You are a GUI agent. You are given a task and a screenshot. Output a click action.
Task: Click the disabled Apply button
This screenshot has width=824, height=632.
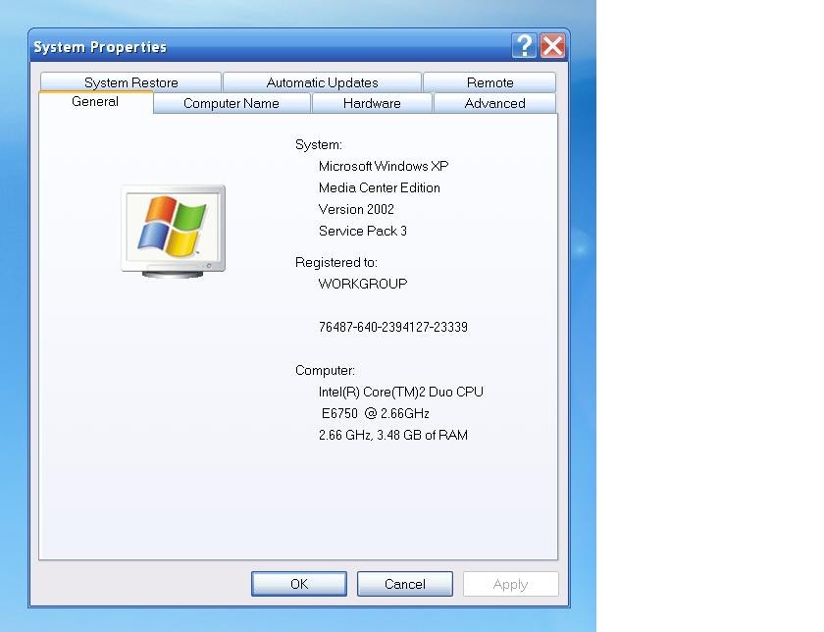(x=510, y=583)
